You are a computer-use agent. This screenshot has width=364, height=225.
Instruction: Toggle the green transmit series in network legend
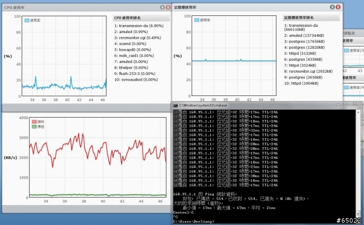coord(38,127)
